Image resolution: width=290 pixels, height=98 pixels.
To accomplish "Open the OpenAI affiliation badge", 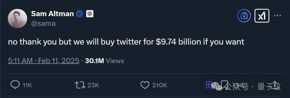I will 90,14.
